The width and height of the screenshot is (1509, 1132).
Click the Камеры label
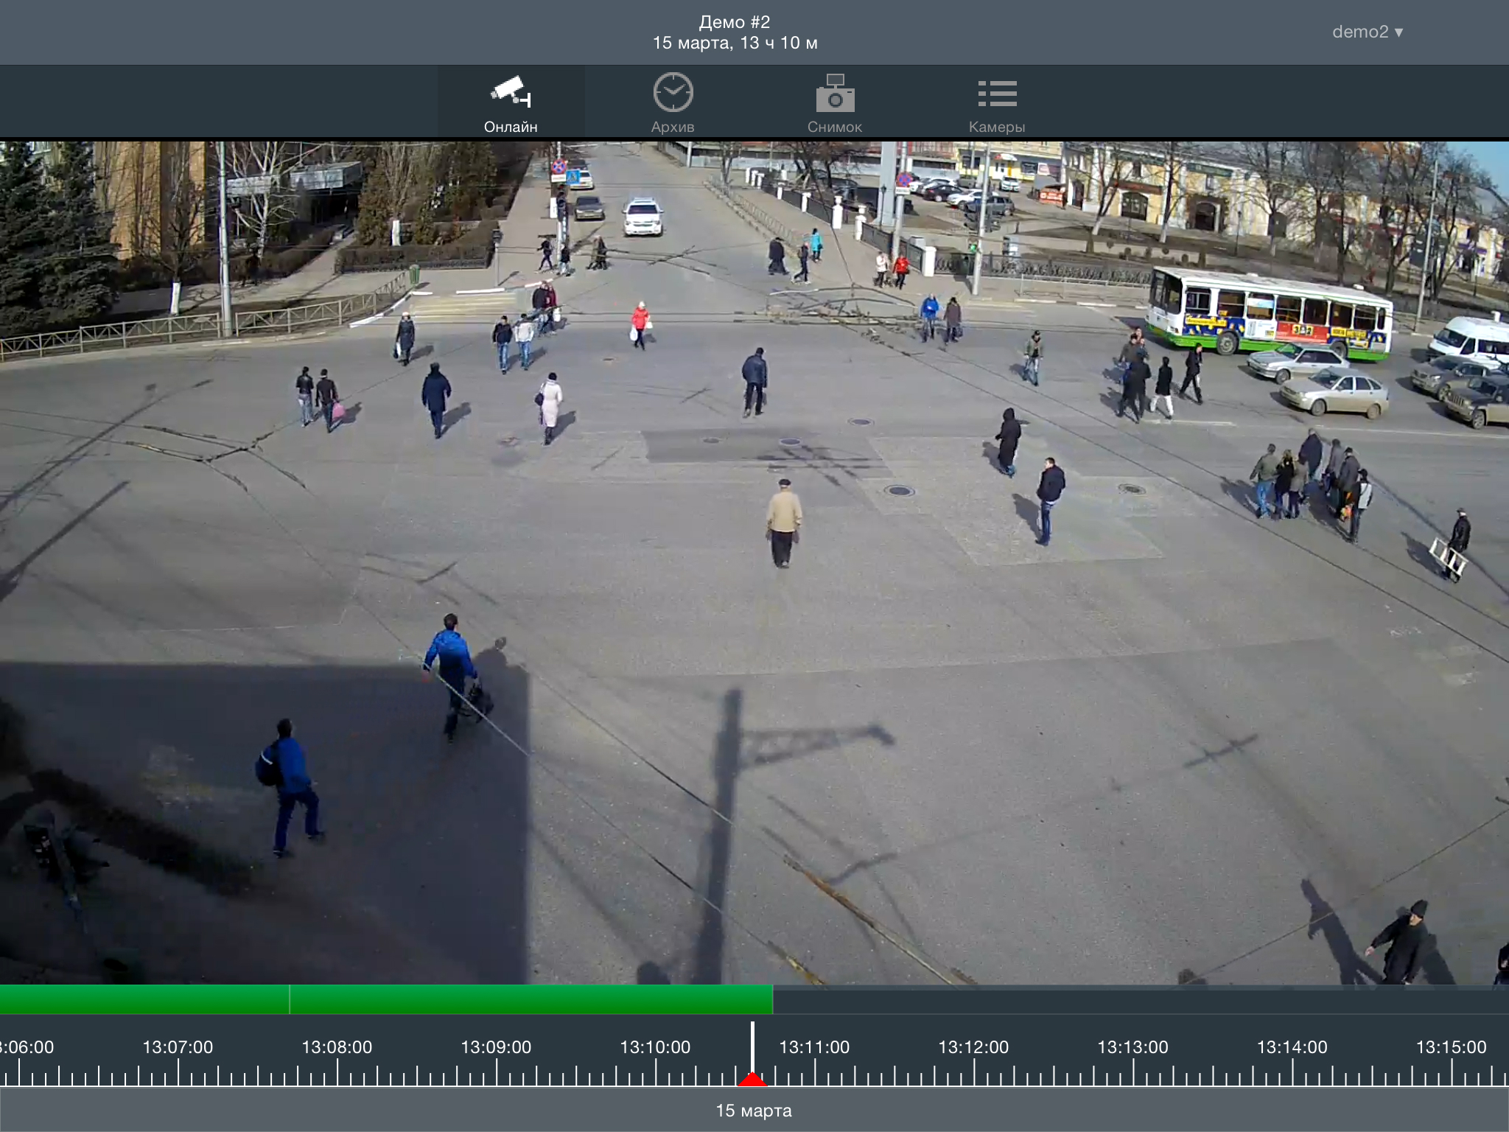tap(997, 127)
